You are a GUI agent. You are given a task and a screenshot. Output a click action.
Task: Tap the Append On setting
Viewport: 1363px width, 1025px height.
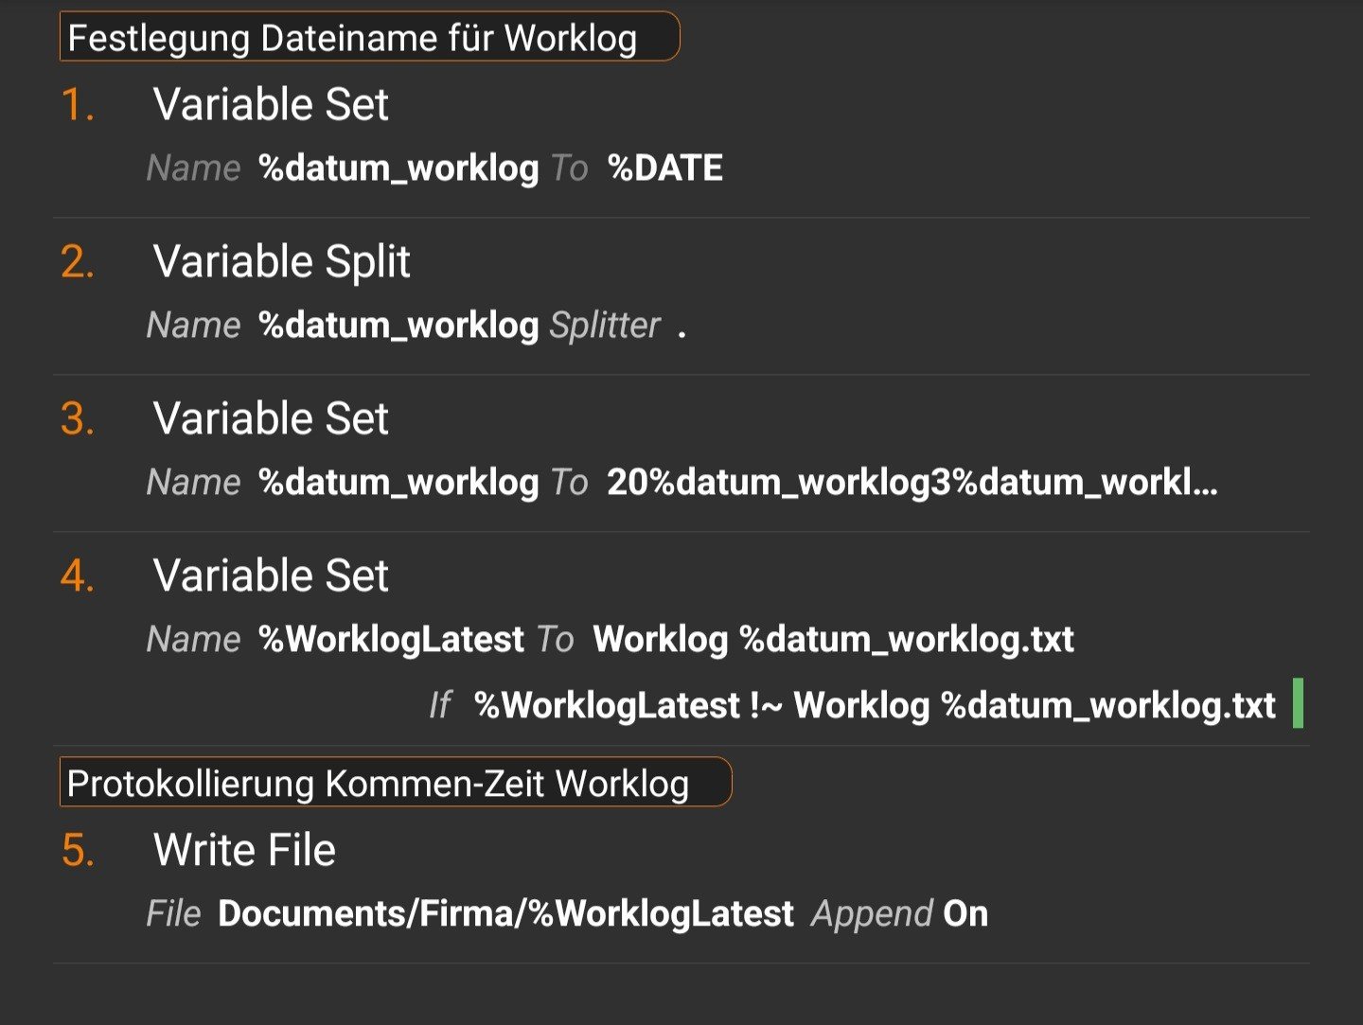tap(899, 914)
